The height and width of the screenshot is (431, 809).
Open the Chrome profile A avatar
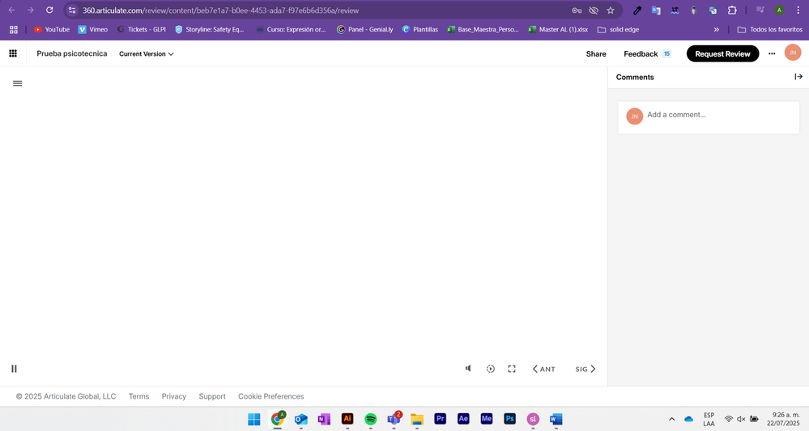coord(779,11)
